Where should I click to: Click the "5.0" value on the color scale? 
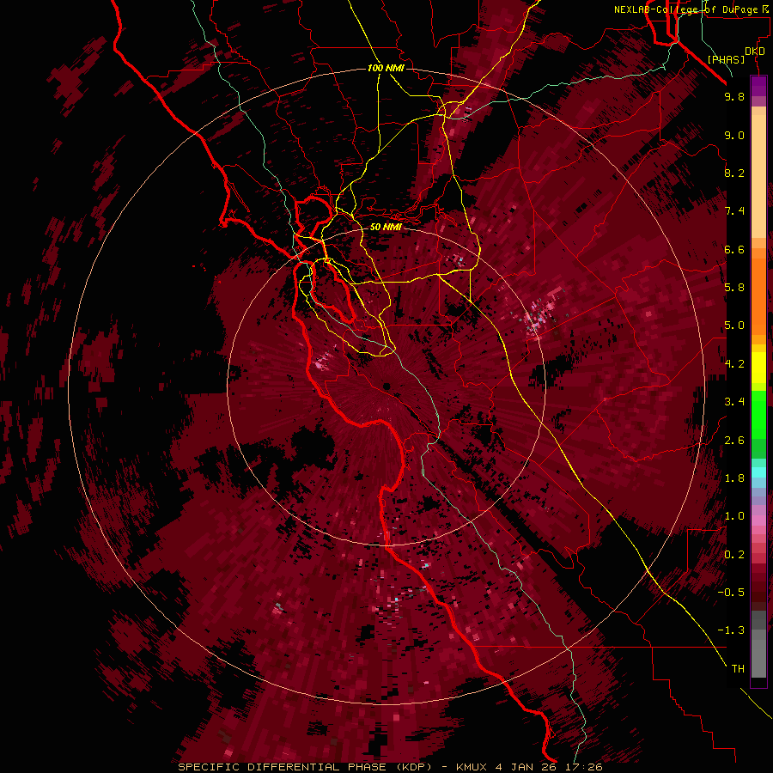click(x=734, y=326)
